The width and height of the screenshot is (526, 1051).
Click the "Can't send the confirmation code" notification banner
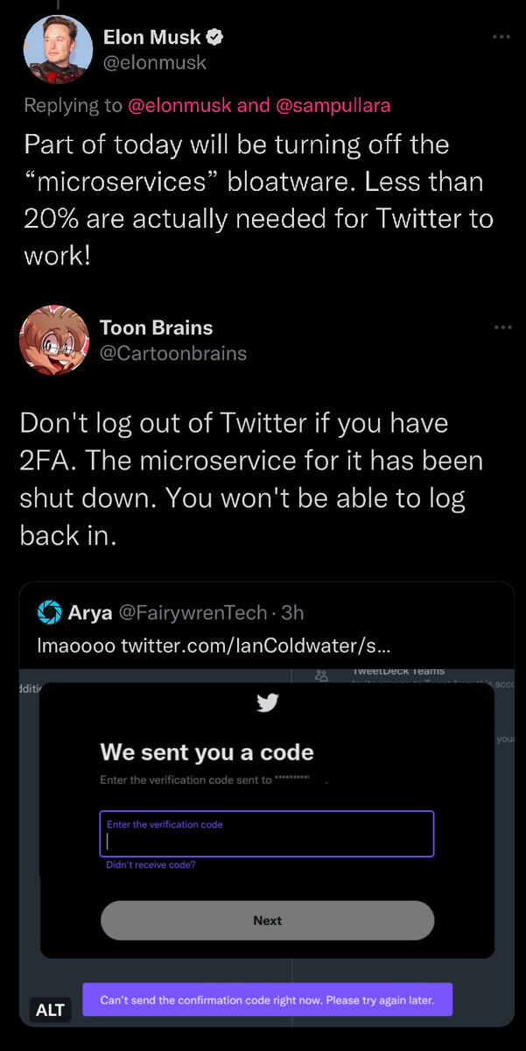tap(267, 999)
